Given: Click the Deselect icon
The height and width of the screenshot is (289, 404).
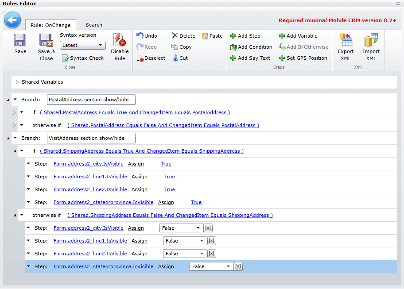Looking at the screenshot, I should coord(140,58).
